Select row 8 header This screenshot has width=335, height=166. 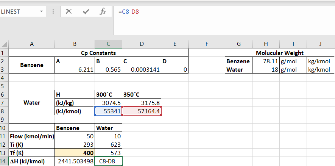[4, 111]
